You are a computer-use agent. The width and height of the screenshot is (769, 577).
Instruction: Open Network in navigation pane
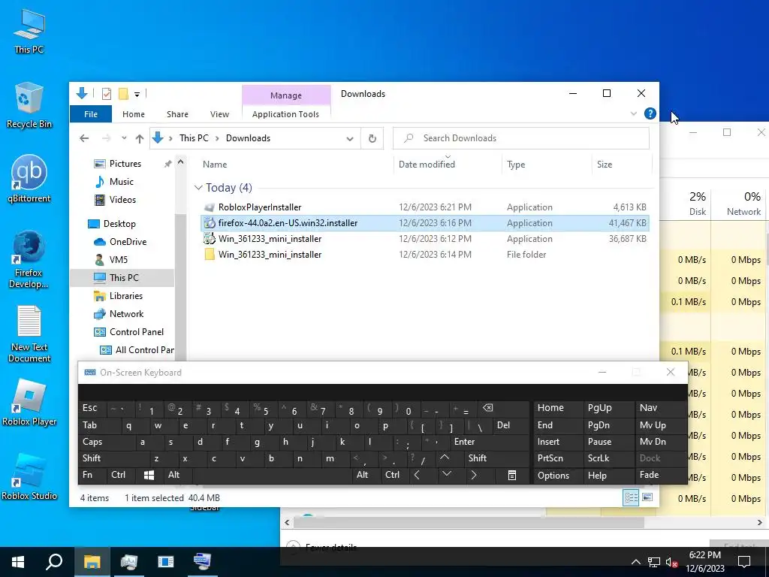[126, 314]
